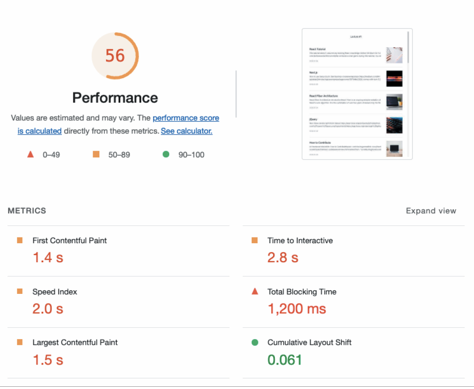The image size is (474, 389).
Task: Click the orange square beside First Contentful Paint
Action: [x=20, y=240]
